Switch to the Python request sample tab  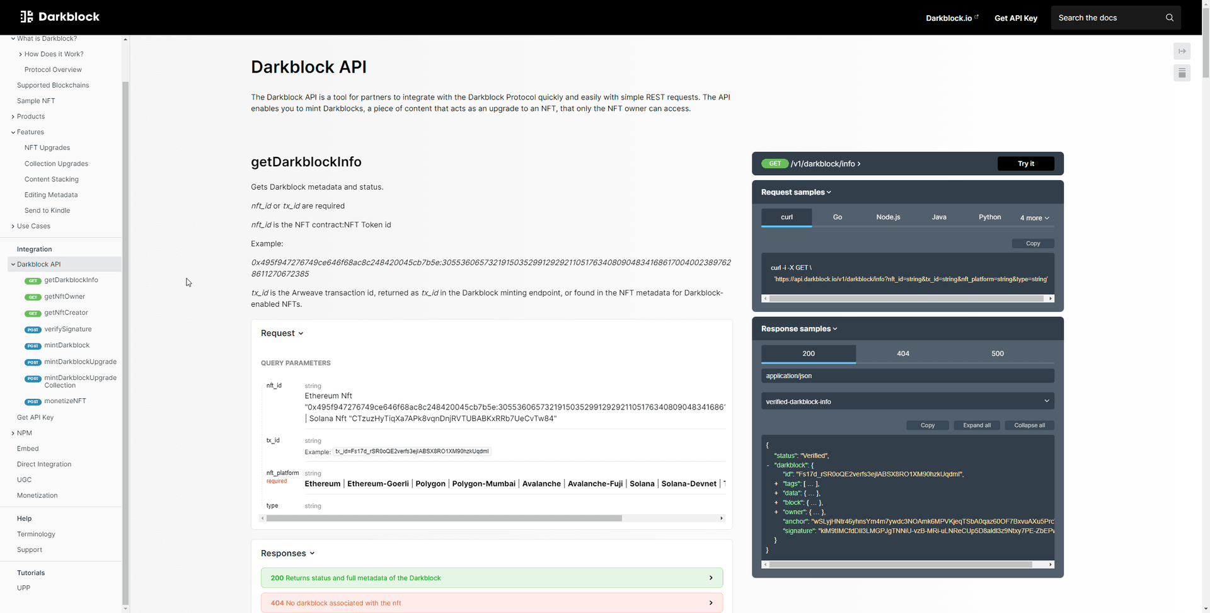989,217
